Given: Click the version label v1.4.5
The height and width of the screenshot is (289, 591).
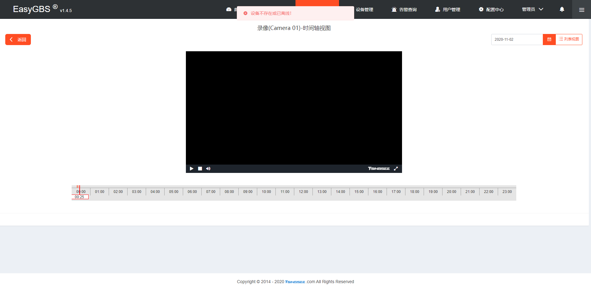Looking at the screenshot, I should coord(66,10).
